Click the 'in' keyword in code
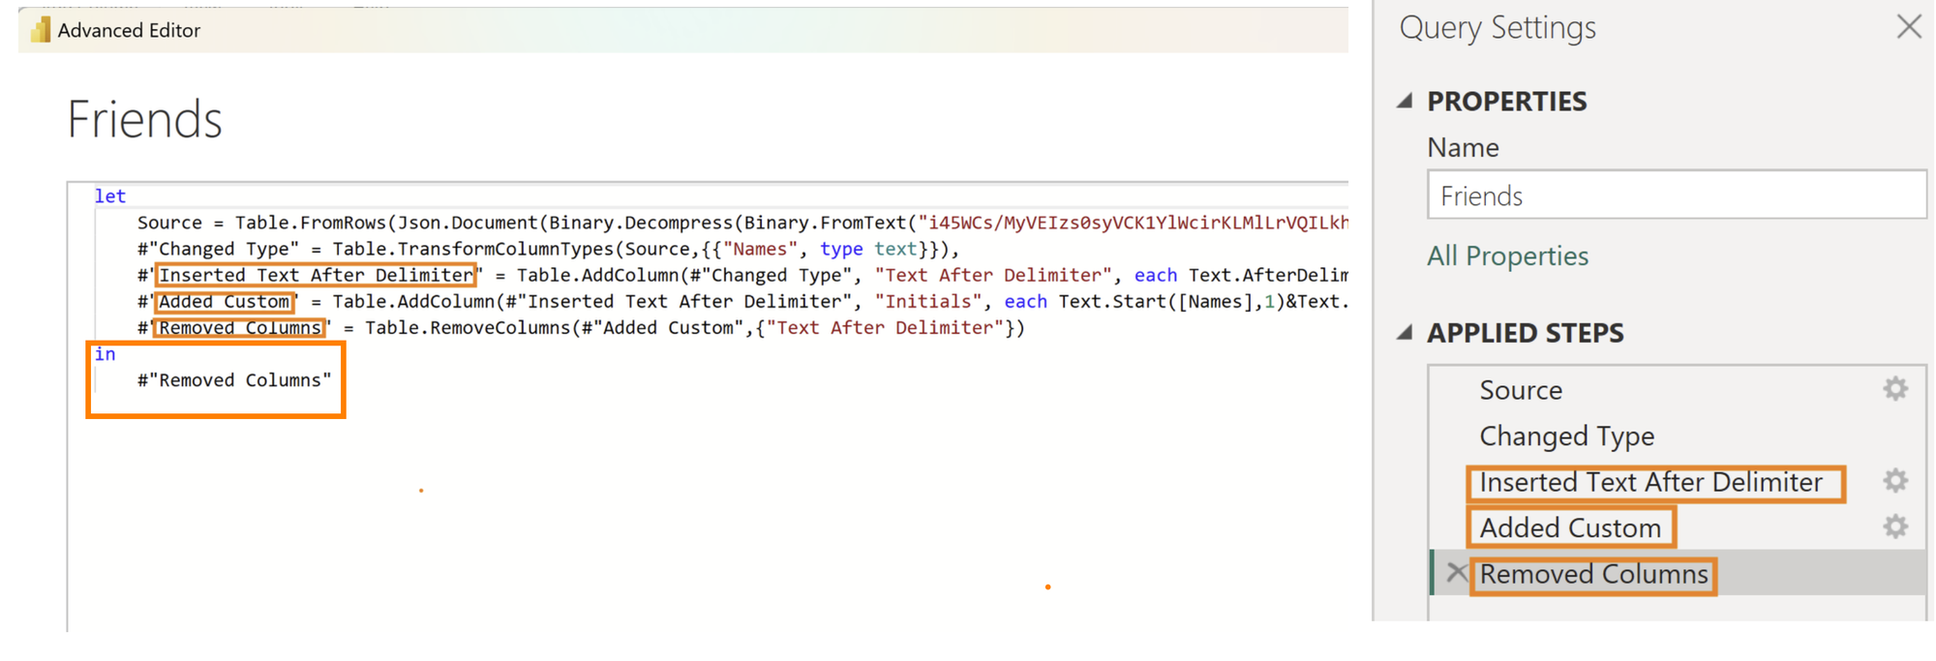 coord(105,354)
